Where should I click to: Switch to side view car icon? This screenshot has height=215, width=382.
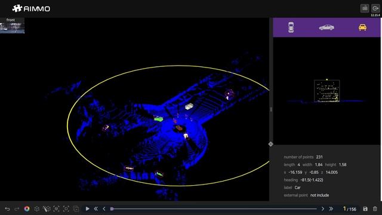point(326,27)
